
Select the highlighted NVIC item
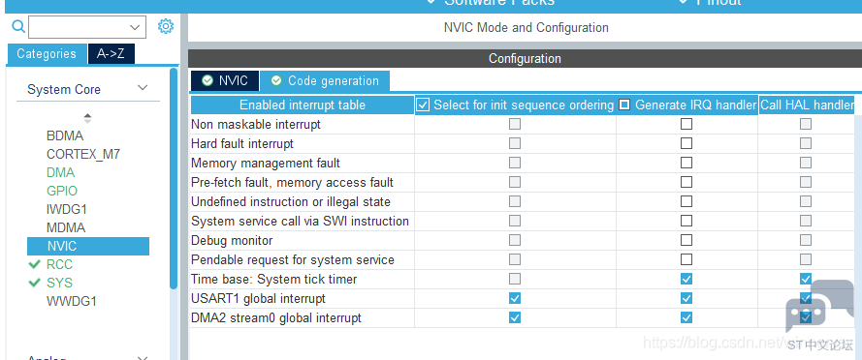pos(88,246)
